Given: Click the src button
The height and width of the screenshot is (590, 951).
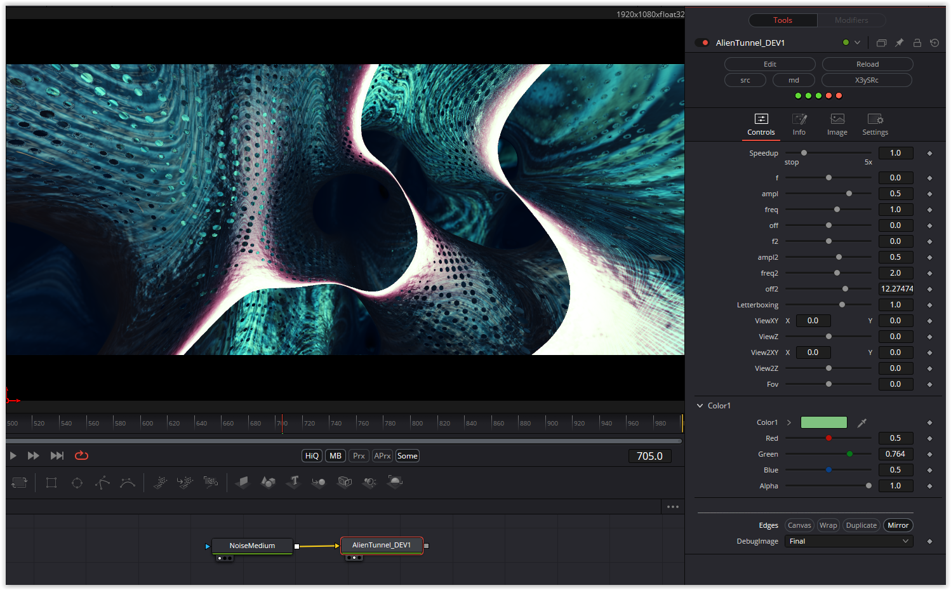Looking at the screenshot, I should click(x=745, y=80).
